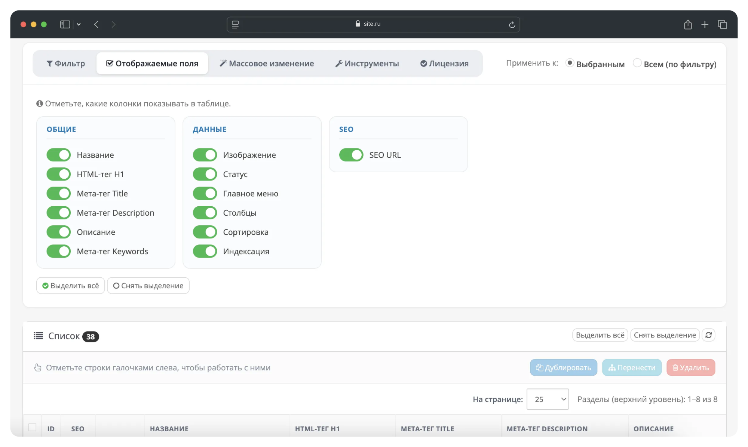The width and height of the screenshot is (748, 447).
Task: Click the НАЗВАНИЕ column header
Action: coord(169,429)
